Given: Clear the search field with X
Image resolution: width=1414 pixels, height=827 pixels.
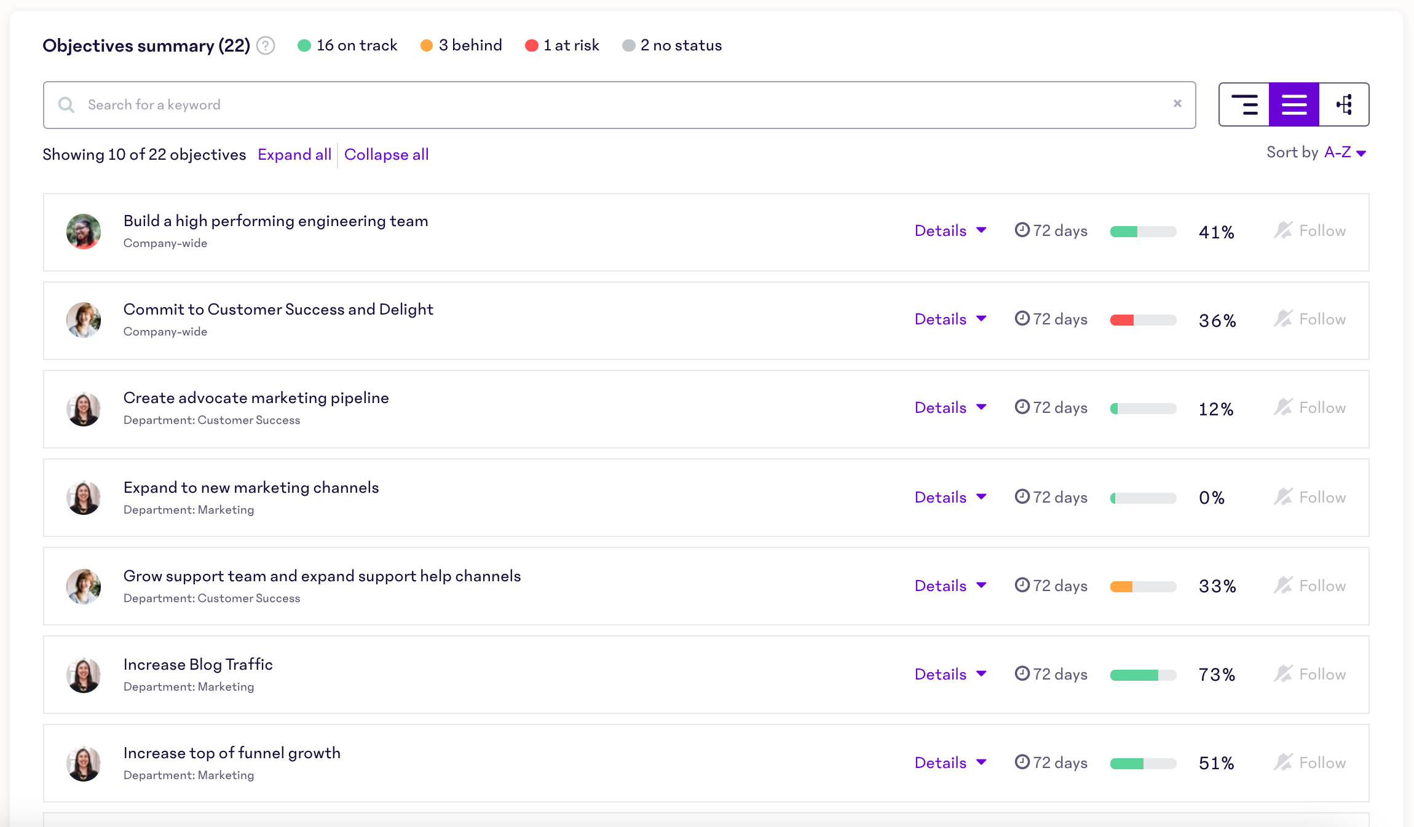Looking at the screenshot, I should (x=1177, y=104).
